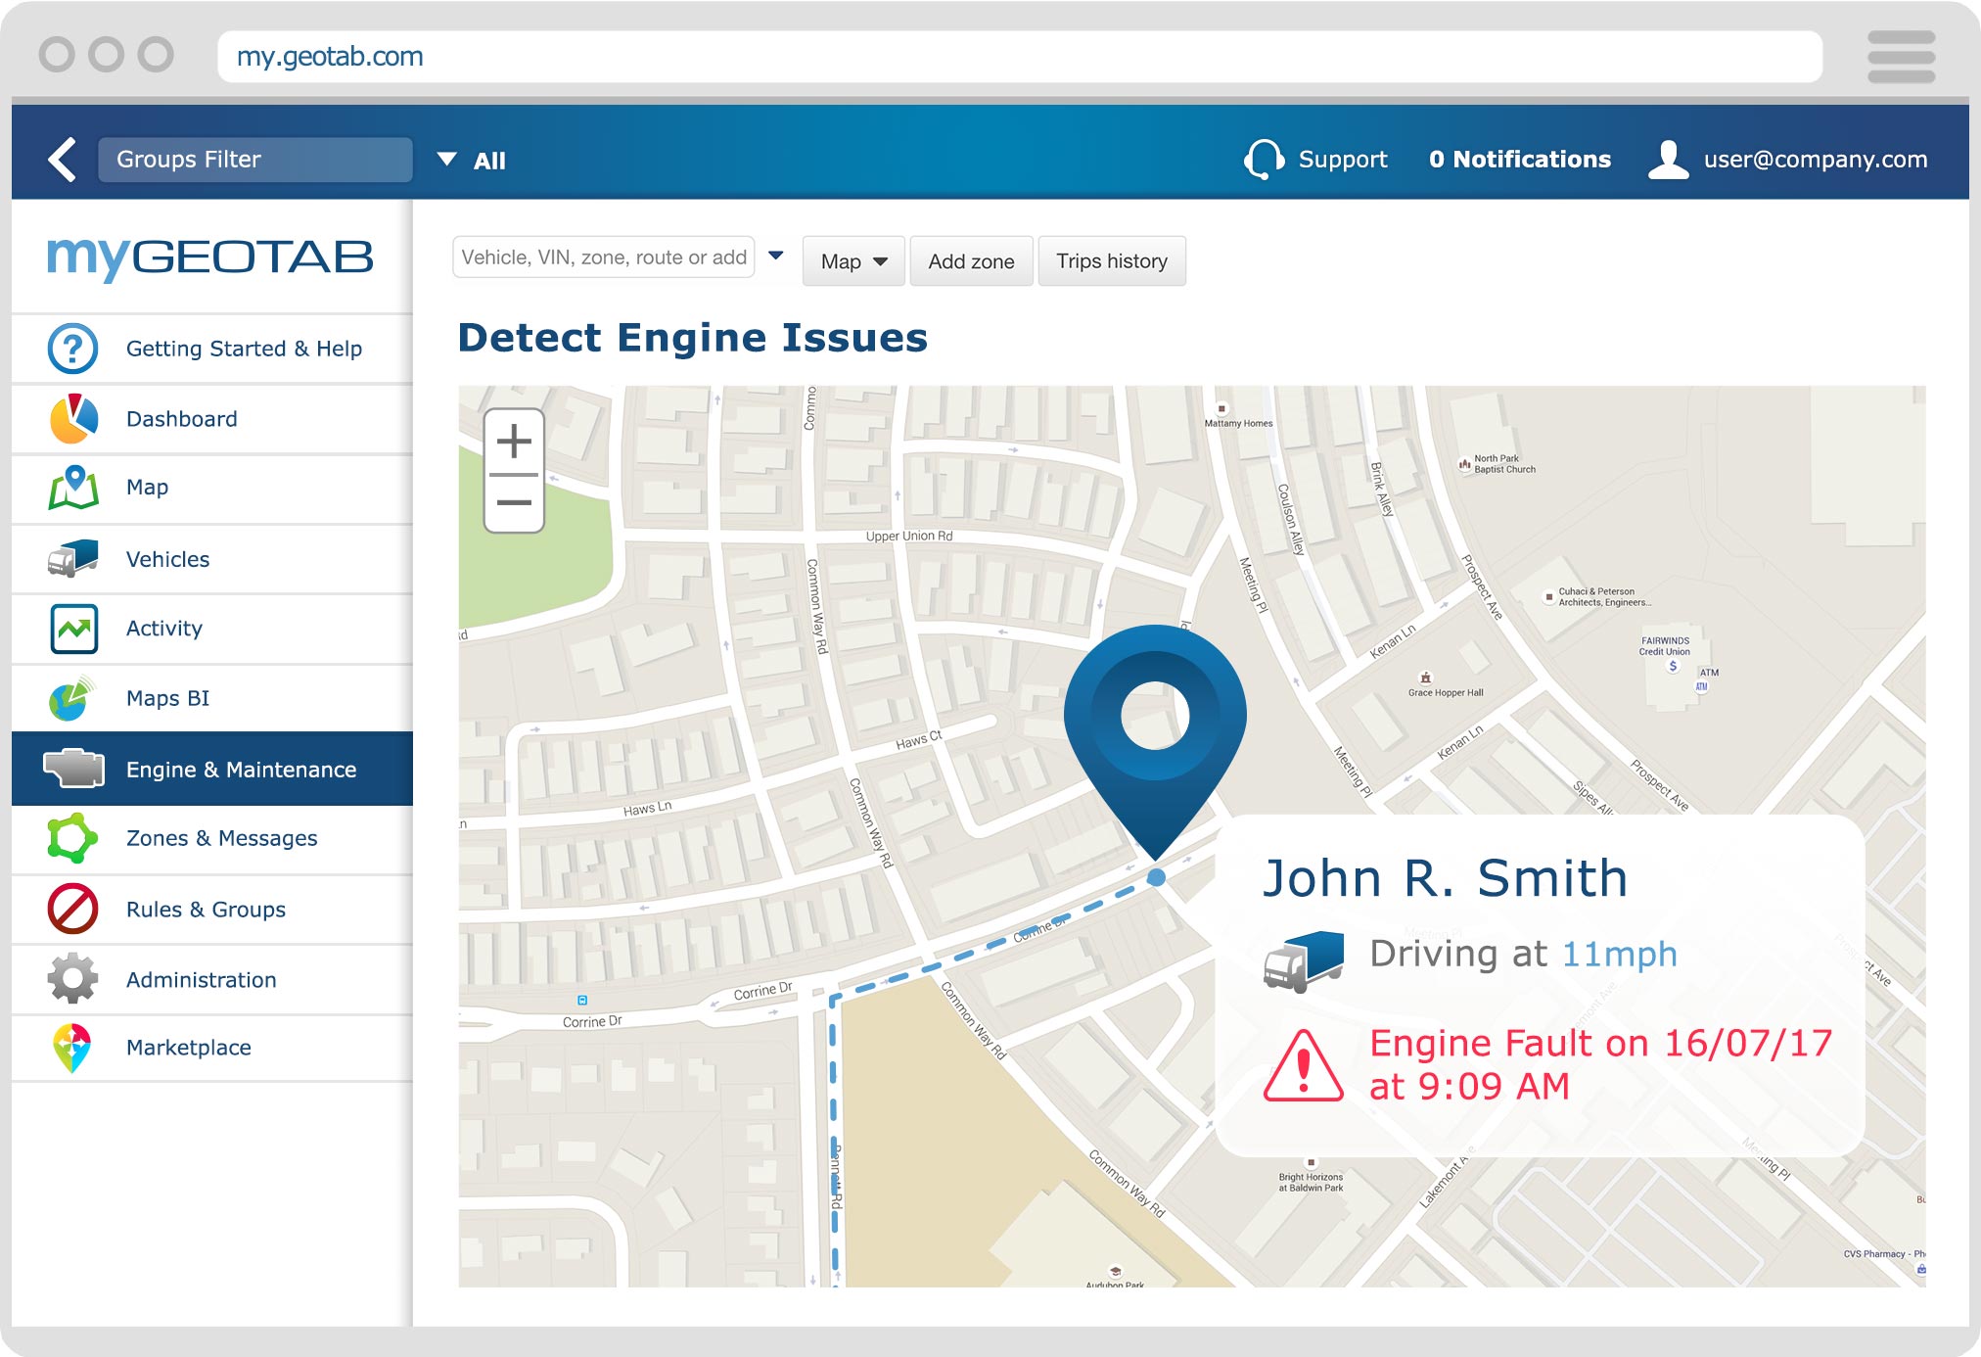Click the large blue location pin
This screenshot has width=1981, height=1357.
tap(1155, 741)
